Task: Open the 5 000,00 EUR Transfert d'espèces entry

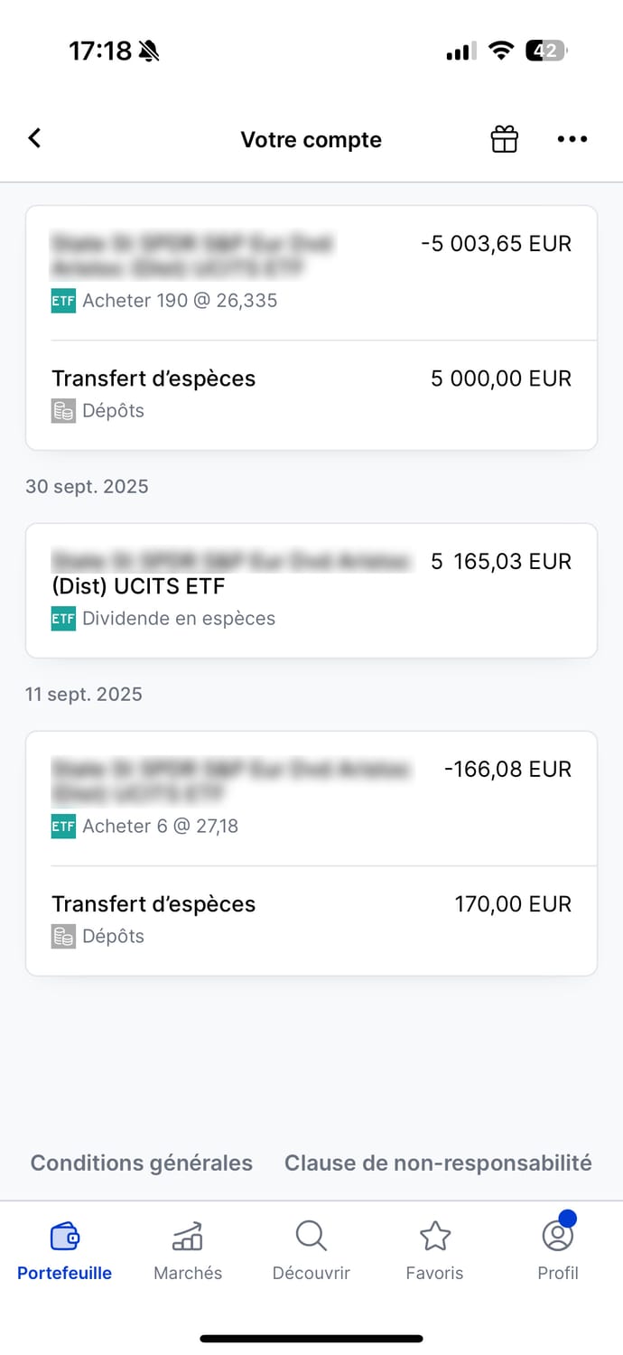Action: 311,394
